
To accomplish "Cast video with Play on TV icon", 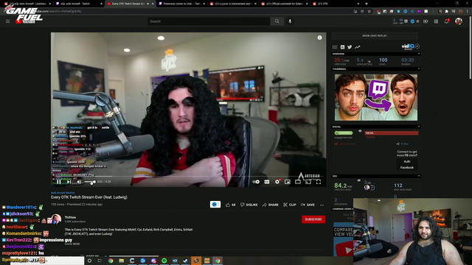I will [308, 182].
